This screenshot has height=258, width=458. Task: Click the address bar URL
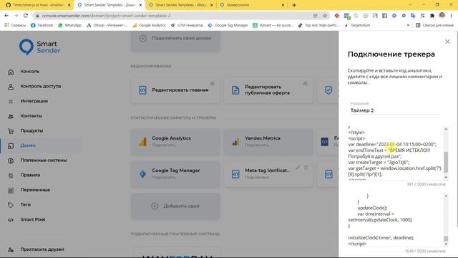tap(107, 16)
